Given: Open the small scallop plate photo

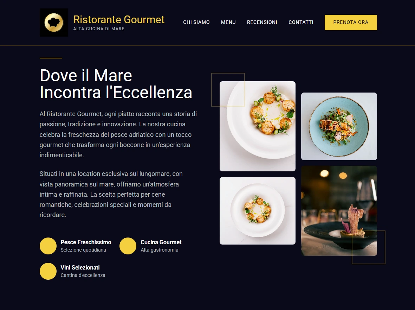Looking at the screenshot, I should [258, 211].
